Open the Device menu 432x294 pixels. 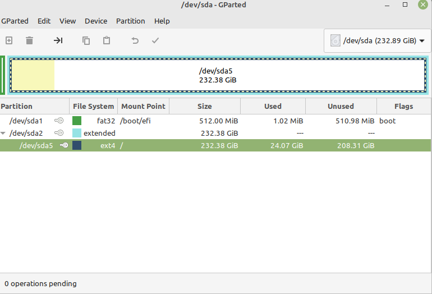(x=96, y=21)
